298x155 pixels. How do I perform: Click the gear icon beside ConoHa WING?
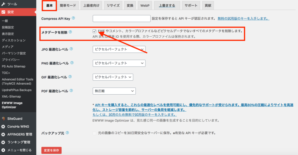[x=3, y=127]
